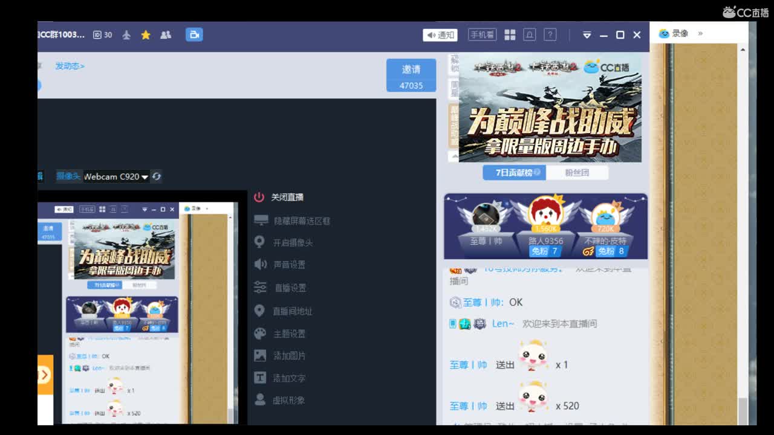This screenshot has width=774, height=435.
Task: Toggle 隐藏屏幕选区框 text option
Action: click(302, 221)
